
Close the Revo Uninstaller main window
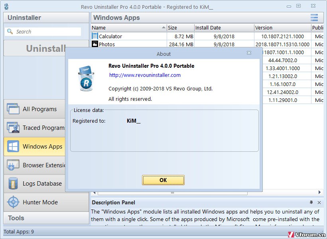coord(313,6)
